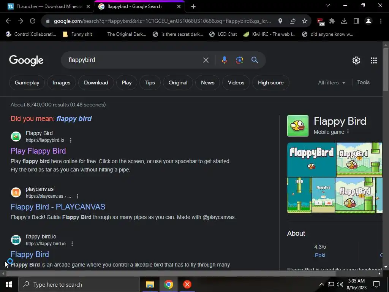Open the flappy-bird.io Flappy Bird result

(30, 254)
